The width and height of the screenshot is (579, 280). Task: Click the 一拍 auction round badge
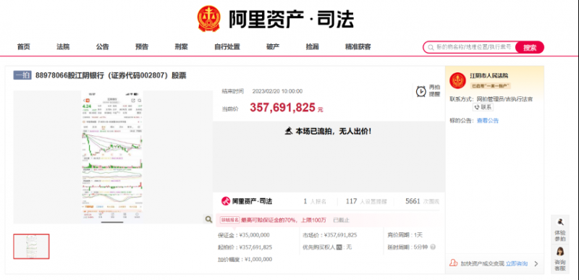[x=22, y=76]
